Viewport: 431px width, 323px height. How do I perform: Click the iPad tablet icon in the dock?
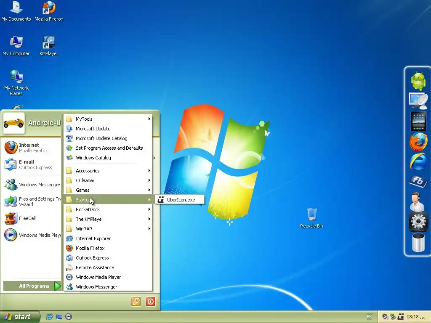[x=418, y=121]
